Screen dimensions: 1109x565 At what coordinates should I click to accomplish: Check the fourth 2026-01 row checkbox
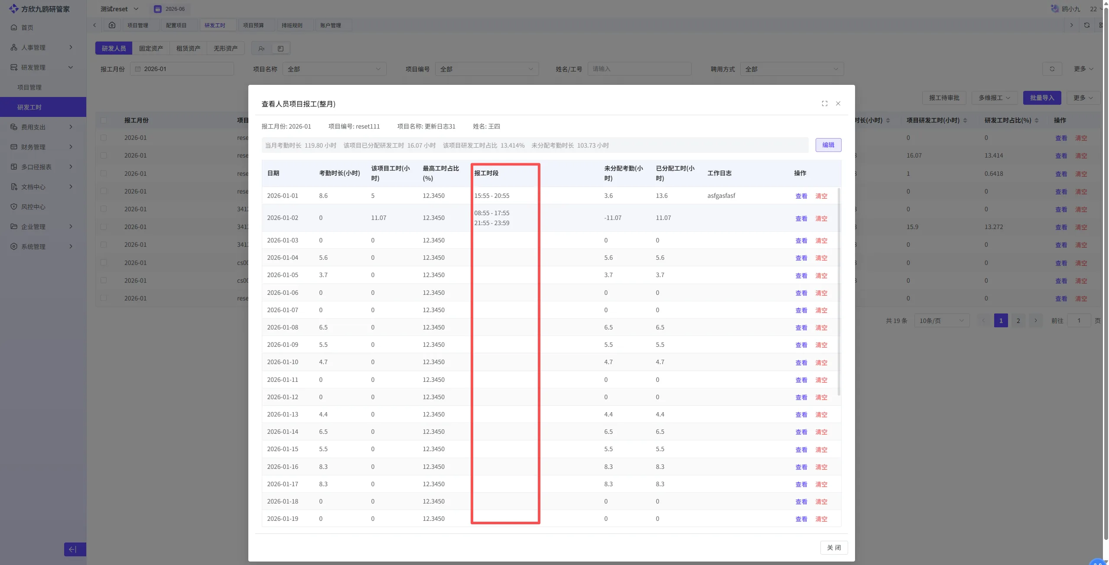pyautogui.click(x=104, y=191)
